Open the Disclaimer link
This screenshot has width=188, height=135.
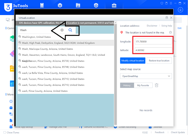pos(152,26)
